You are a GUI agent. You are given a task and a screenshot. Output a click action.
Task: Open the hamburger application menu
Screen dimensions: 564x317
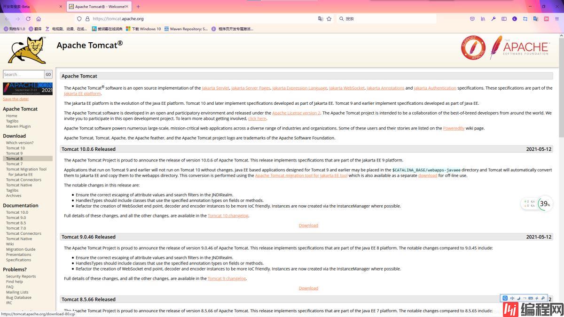pyautogui.click(x=557, y=19)
